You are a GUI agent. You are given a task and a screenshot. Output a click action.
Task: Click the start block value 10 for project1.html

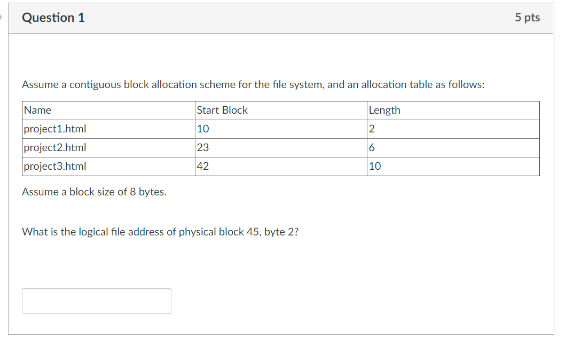point(203,129)
